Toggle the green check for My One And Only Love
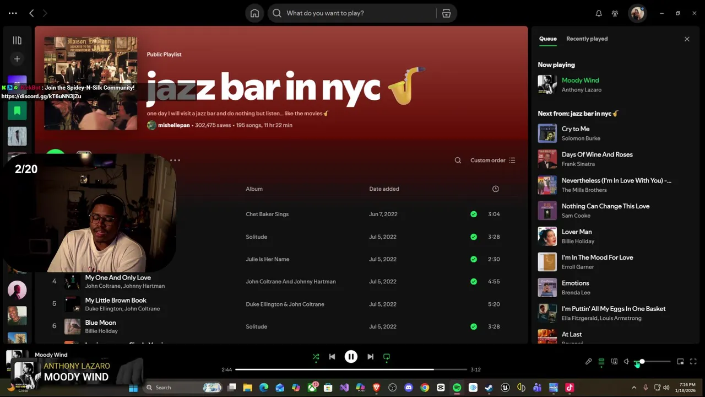This screenshot has width=705, height=397. 474,282
